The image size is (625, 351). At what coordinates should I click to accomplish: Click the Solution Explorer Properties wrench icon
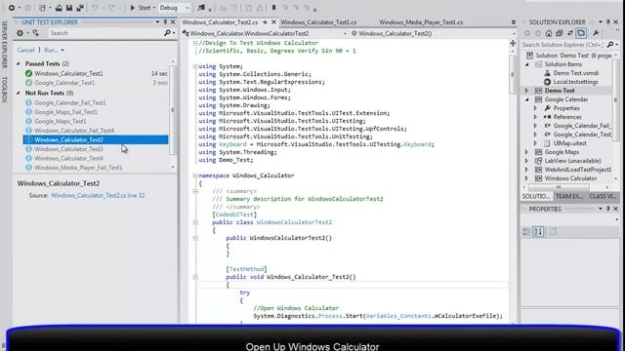pyautogui.click(x=596, y=33)
